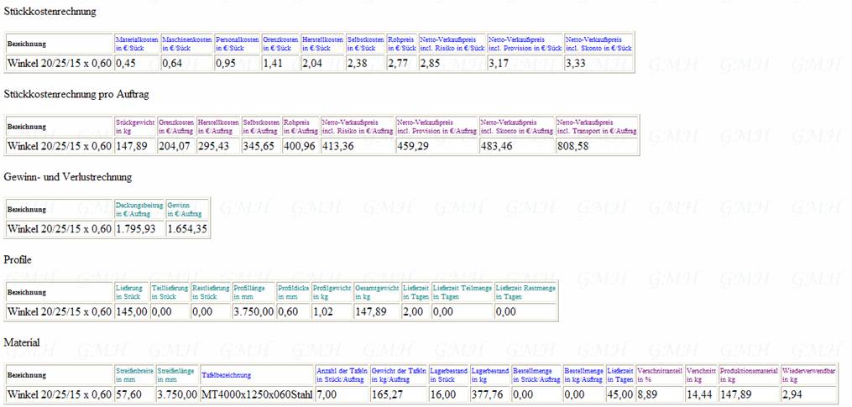Click the Gewinn value 1.654,35
The height and width of the screenshot is (407, 852).
click(187, 229)
